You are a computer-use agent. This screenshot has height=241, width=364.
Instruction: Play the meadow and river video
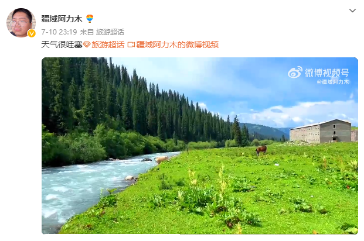click(x=200, y=146)
